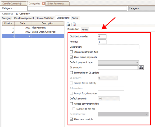Click the Description input field

118,47
